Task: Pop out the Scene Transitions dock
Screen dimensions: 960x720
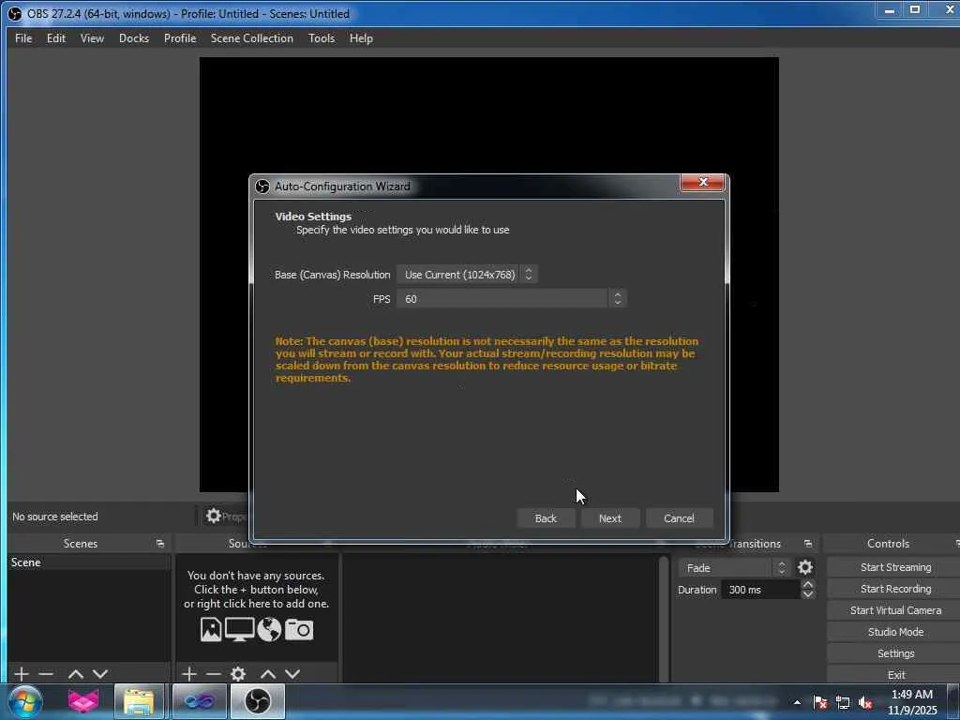Action: click(807, 544)
